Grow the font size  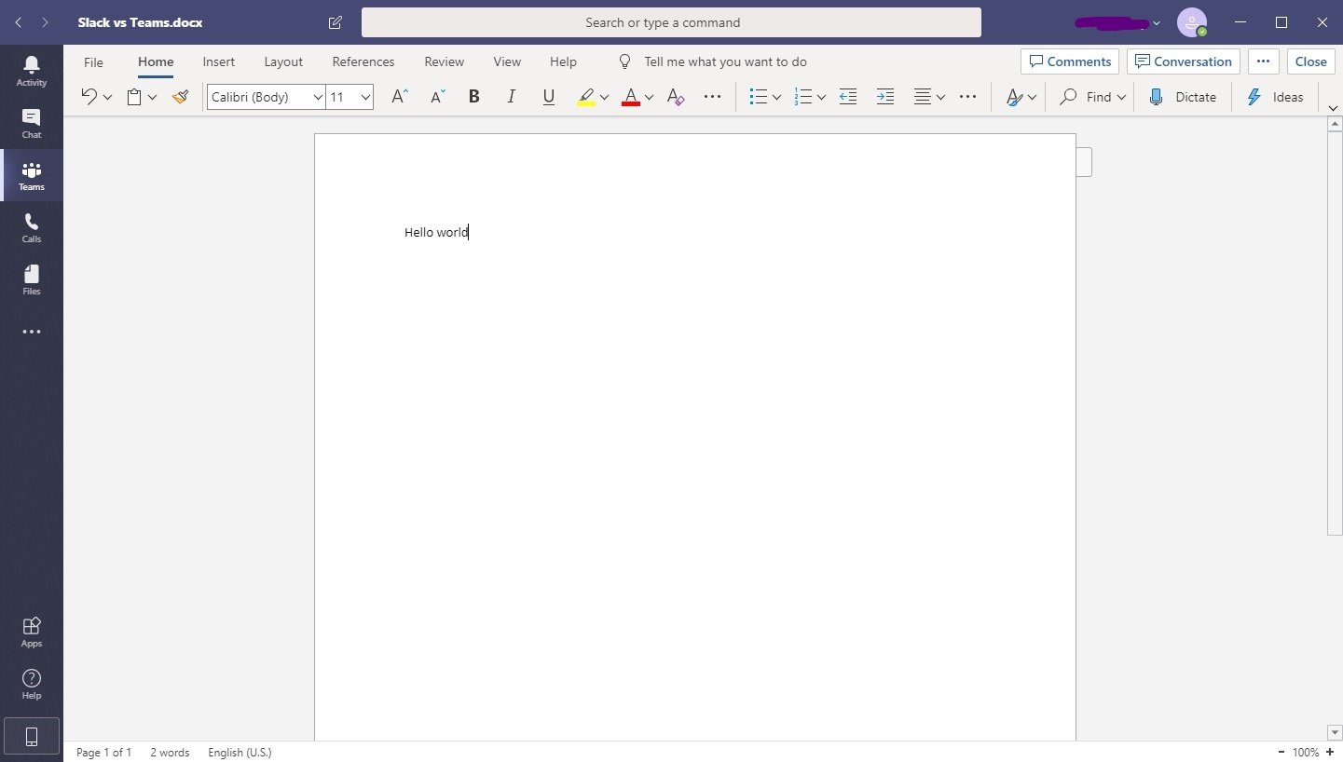(x=399, y=96)
